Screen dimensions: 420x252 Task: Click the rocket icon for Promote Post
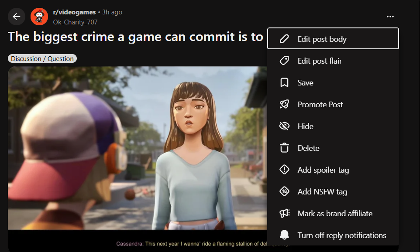pyautogui.click(x=284, y=104)
